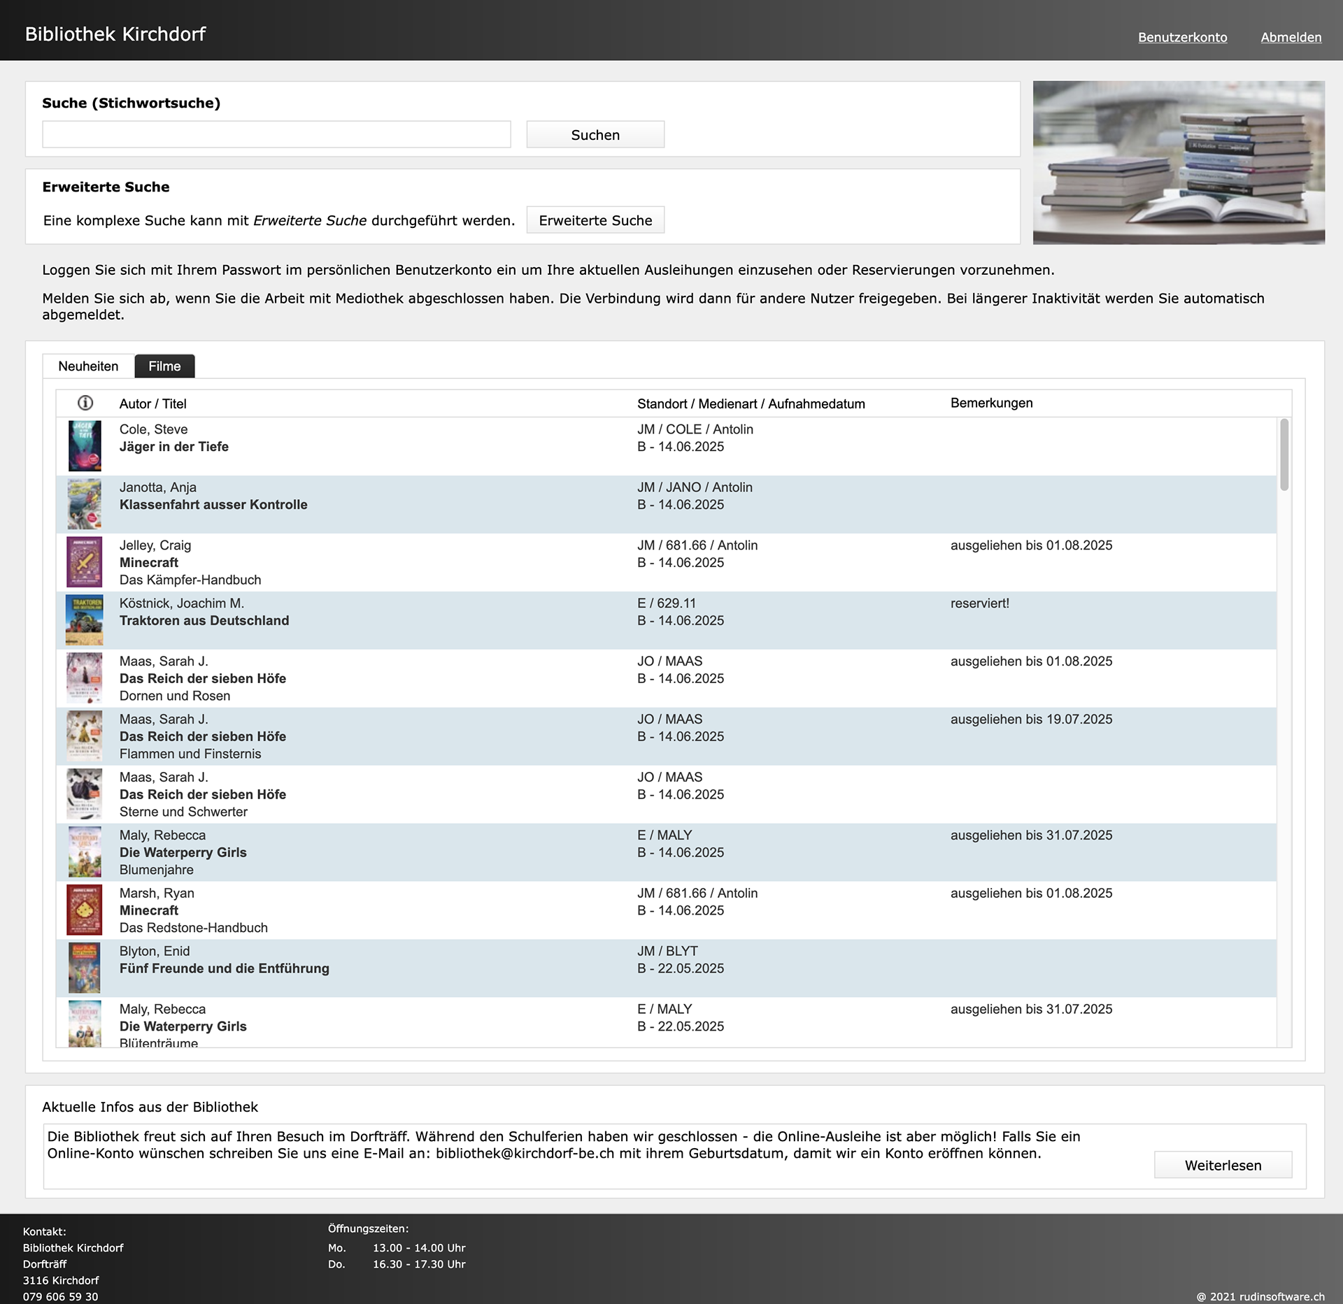Click the Autor / Titel column header

click(x=152, y=403)
